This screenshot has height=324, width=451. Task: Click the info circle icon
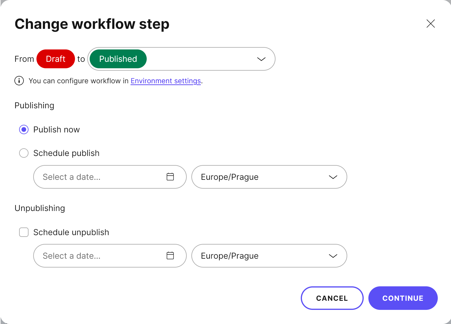(19, 81)
